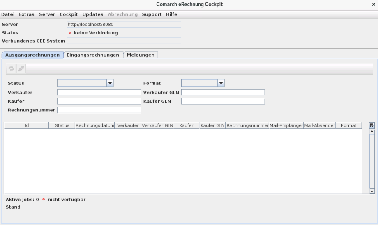Open the table column chooser icon
This screenshot has height=225, width=378.
[x=372, y=125]
